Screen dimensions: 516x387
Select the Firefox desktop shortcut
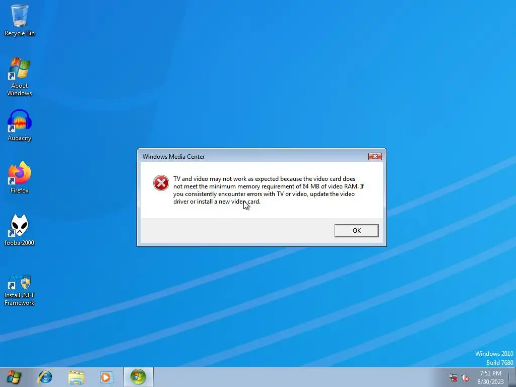click(20, 177)
